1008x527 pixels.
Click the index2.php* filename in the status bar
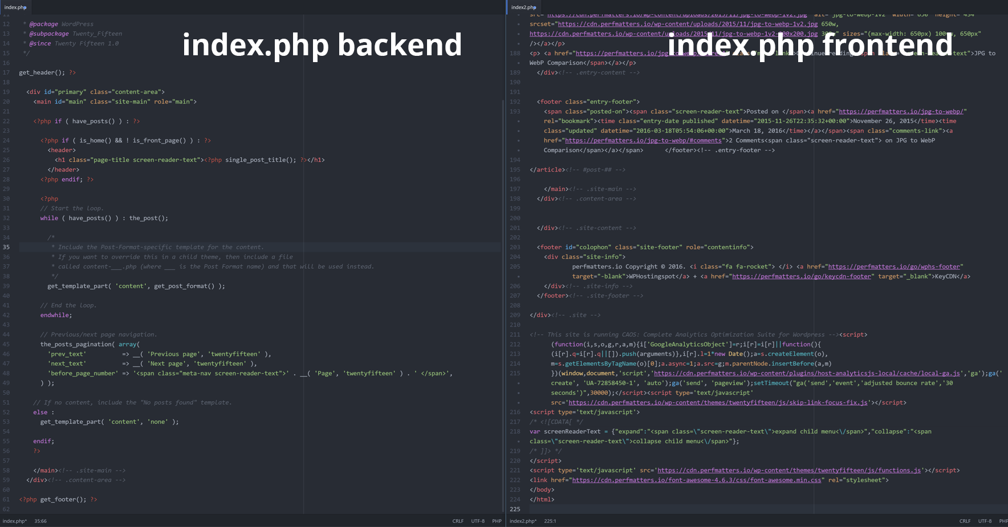pos(523,521)
